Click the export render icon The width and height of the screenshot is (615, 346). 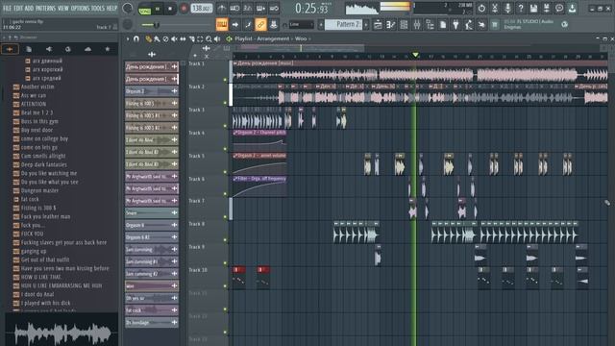point(547,9)
